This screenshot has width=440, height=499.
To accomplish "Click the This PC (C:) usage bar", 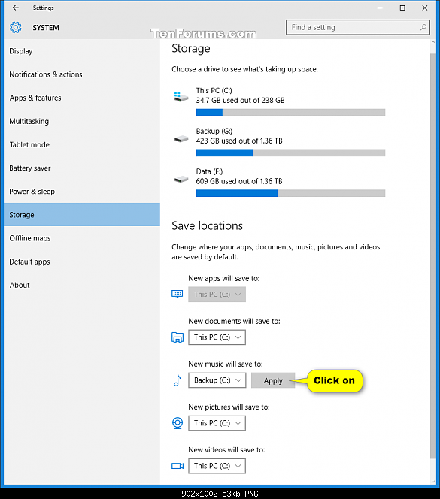I will point(290,112).
